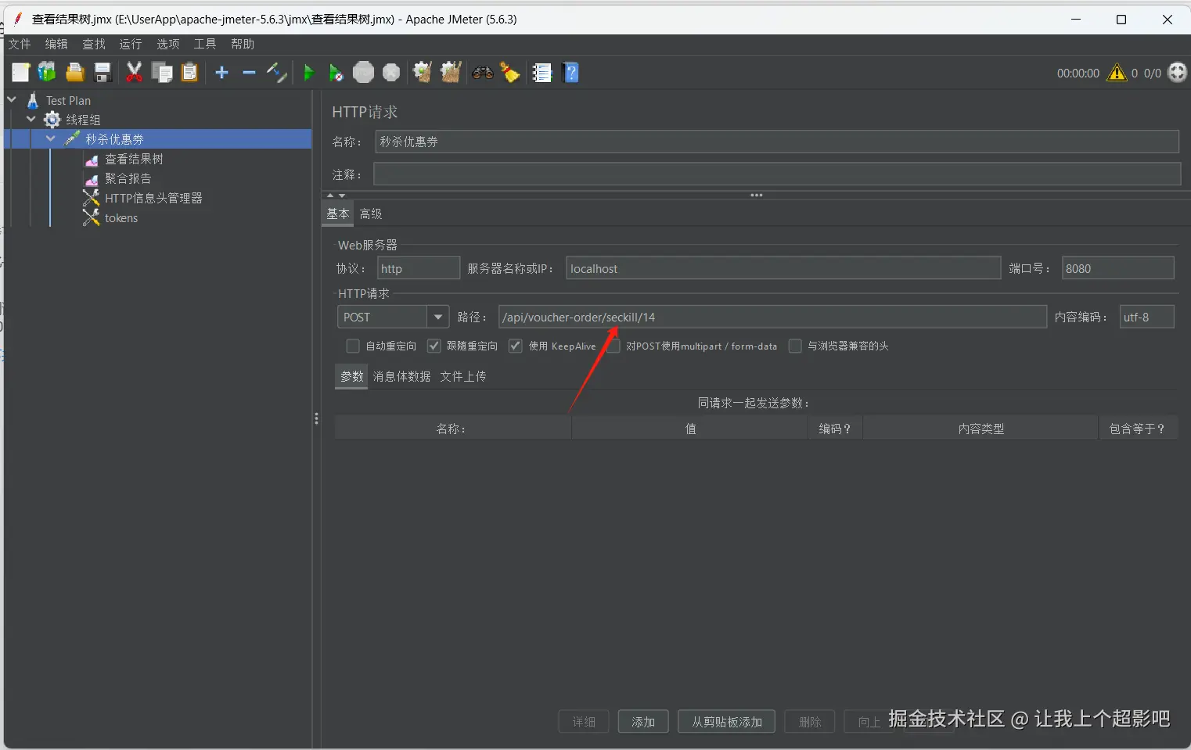
Task: Switch to the 高级 tab
Action: click(371, 214)
